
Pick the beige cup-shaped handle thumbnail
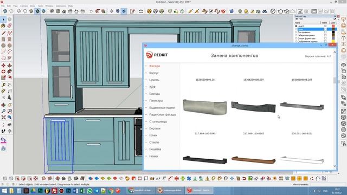(205, 107)
